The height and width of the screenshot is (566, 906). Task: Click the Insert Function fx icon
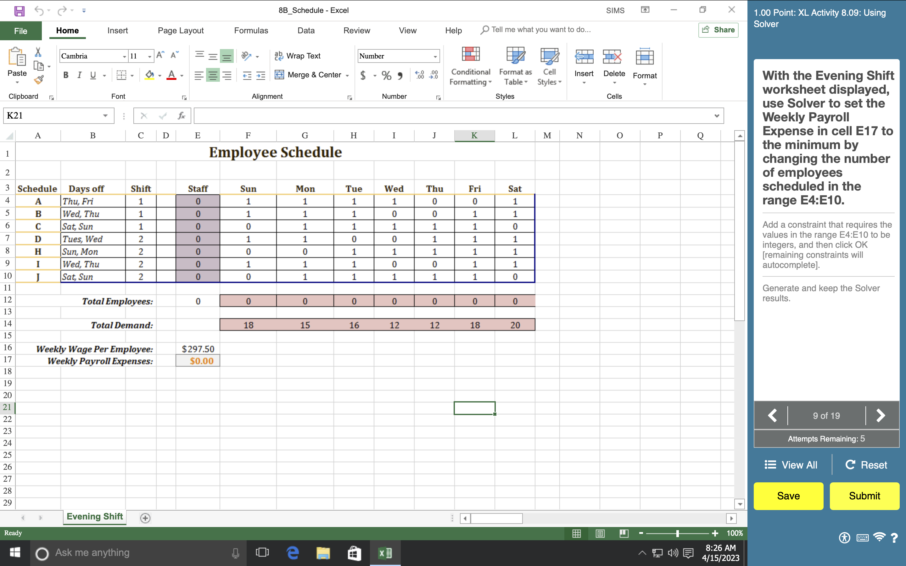pos(182,116)
